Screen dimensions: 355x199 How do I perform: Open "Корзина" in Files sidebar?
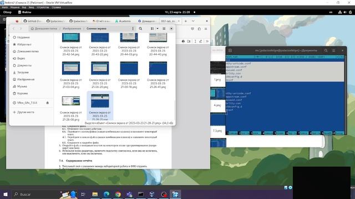click(x=21, y=93)
